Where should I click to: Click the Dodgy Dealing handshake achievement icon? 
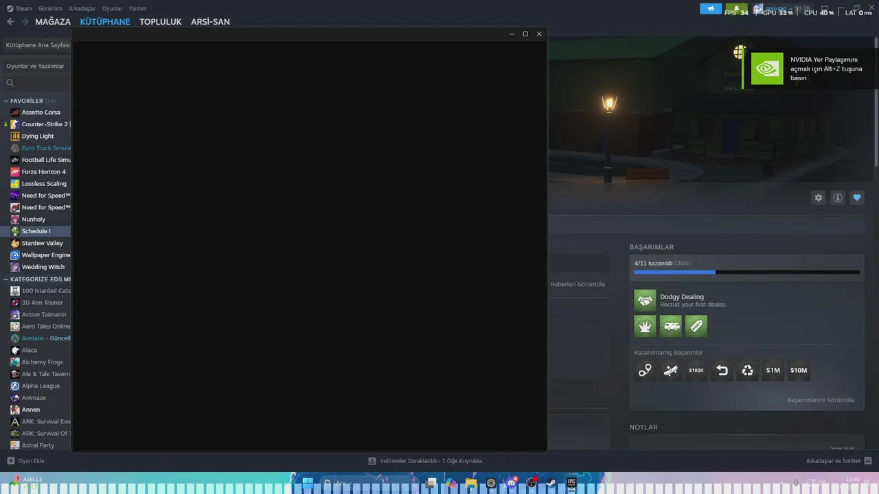(645, 301)
